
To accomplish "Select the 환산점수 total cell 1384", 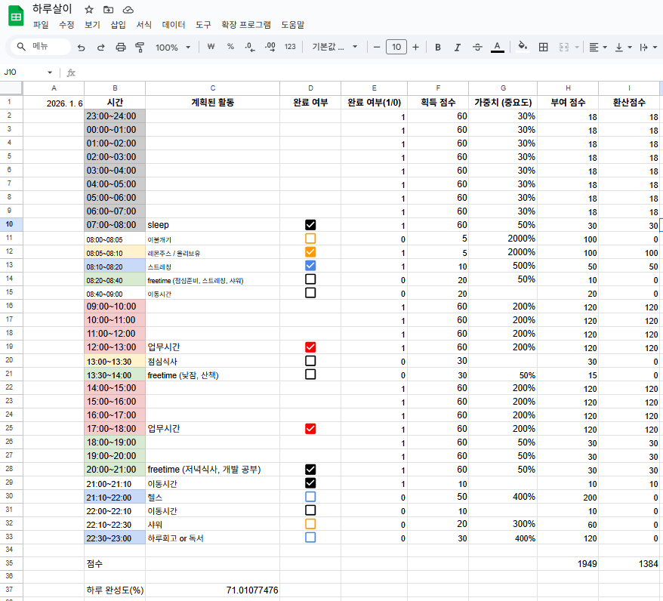I will [629, 564].
